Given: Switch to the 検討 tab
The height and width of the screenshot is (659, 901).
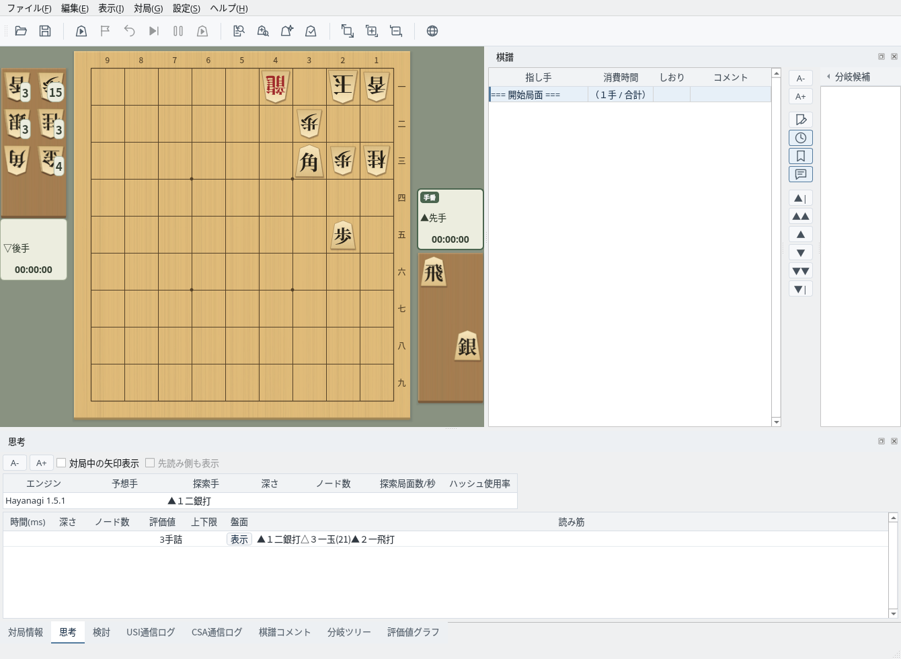Looking at the screenshot, I should [102, 632].
